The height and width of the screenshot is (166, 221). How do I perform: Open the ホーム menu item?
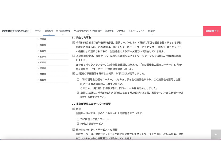coord(38,31)
